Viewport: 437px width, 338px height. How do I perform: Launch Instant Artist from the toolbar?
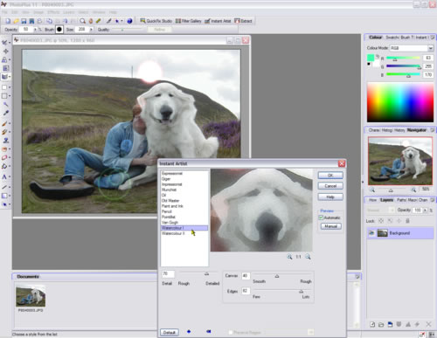tap(218, 21)
